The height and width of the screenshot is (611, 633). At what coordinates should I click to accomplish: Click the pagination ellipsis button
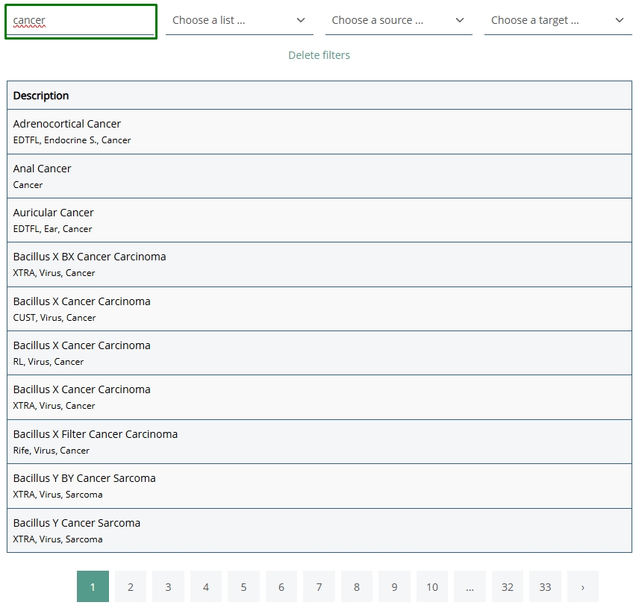click(470, 587)
